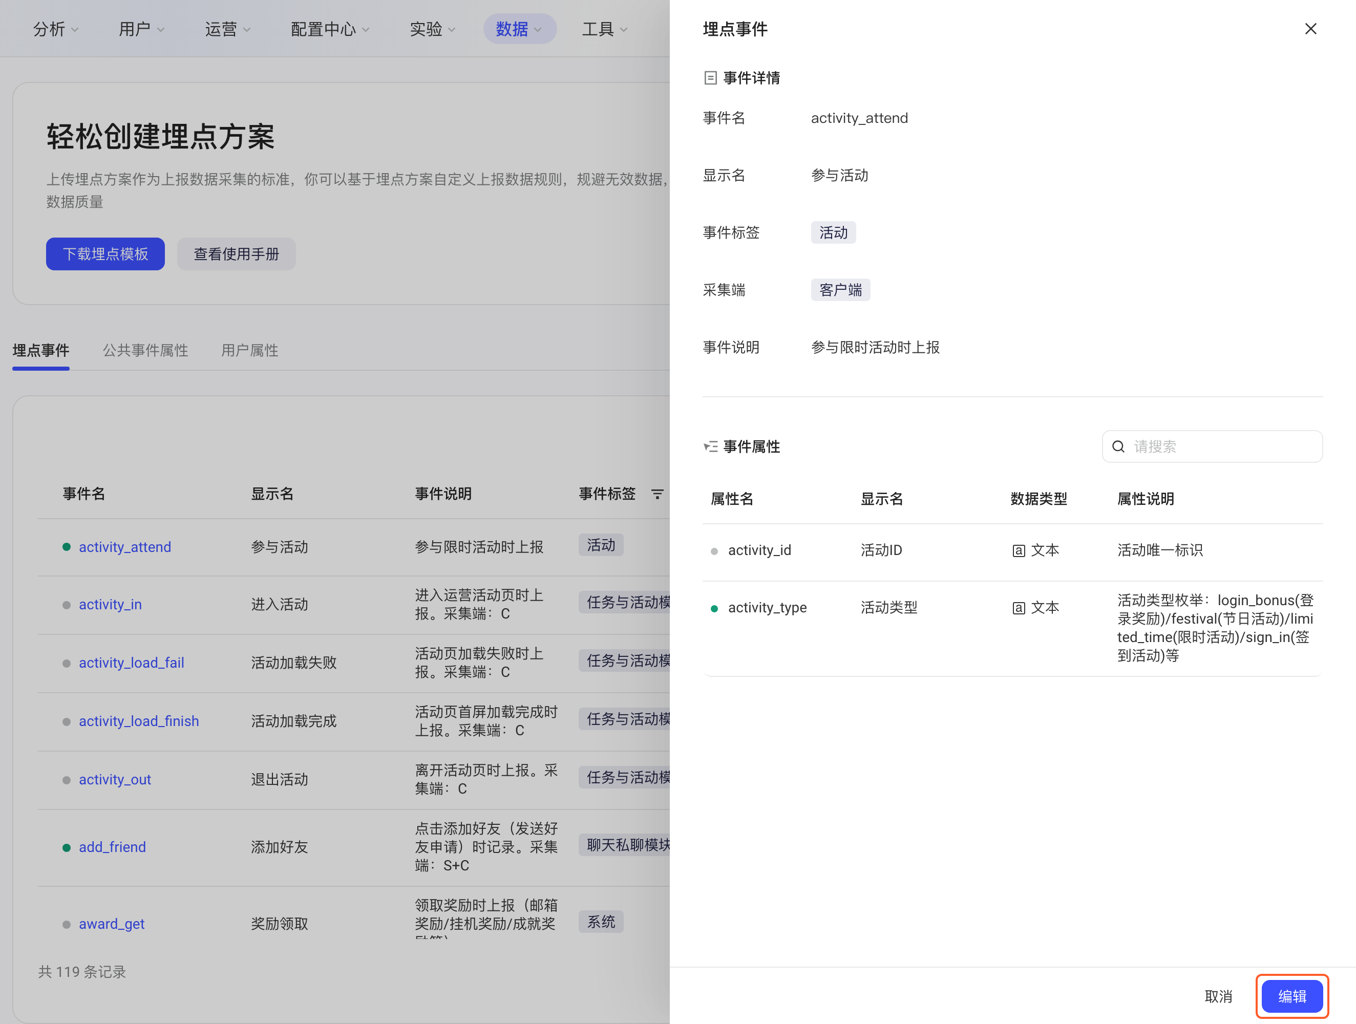Screen dimensions: 1356x1024
Task: Click the 系统 tag in award_get row
Action: pyautogui.click(x=601, y=922)
